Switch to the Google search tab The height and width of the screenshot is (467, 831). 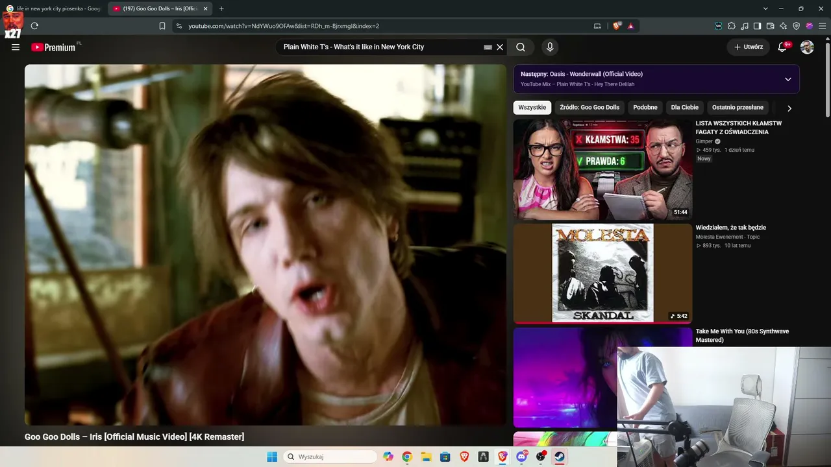[53, 8]
